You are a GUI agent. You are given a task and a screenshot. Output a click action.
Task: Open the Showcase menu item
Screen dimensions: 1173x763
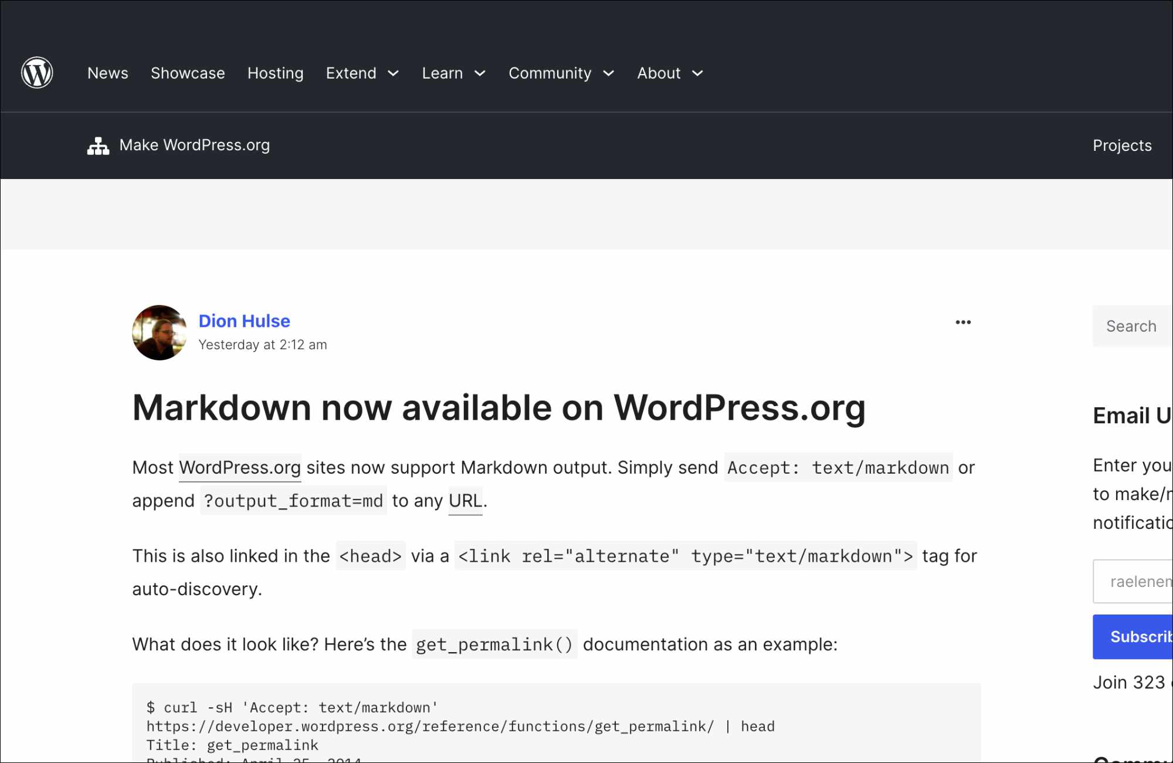pos(188,73)
